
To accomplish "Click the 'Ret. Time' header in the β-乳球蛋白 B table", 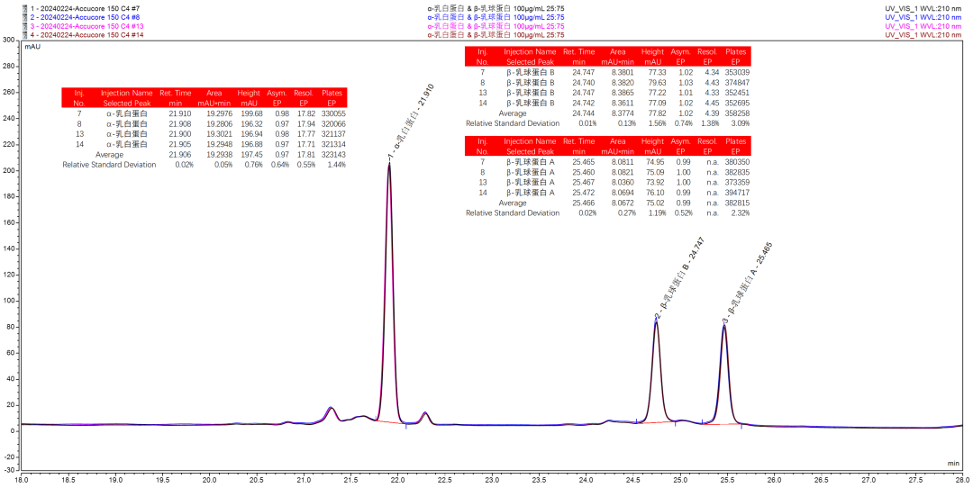I will 580,57.
